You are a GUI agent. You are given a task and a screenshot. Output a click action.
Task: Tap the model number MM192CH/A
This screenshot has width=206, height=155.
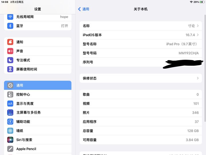point(189,53)
